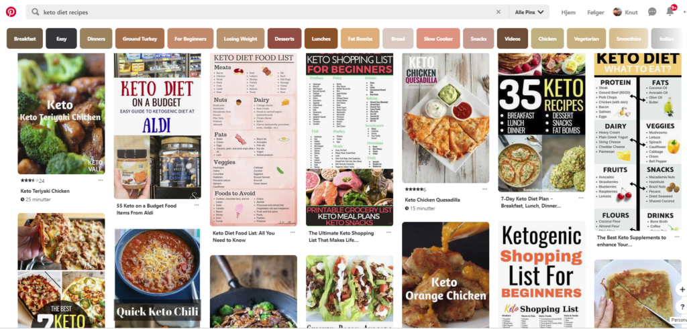The image size is (687, 329).
Task: Clear the search field with X icon
Action: pos(498,12)
